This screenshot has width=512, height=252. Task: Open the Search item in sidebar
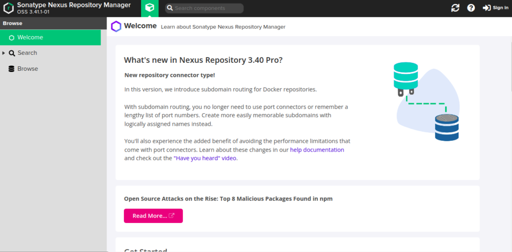tap(27, 53)
